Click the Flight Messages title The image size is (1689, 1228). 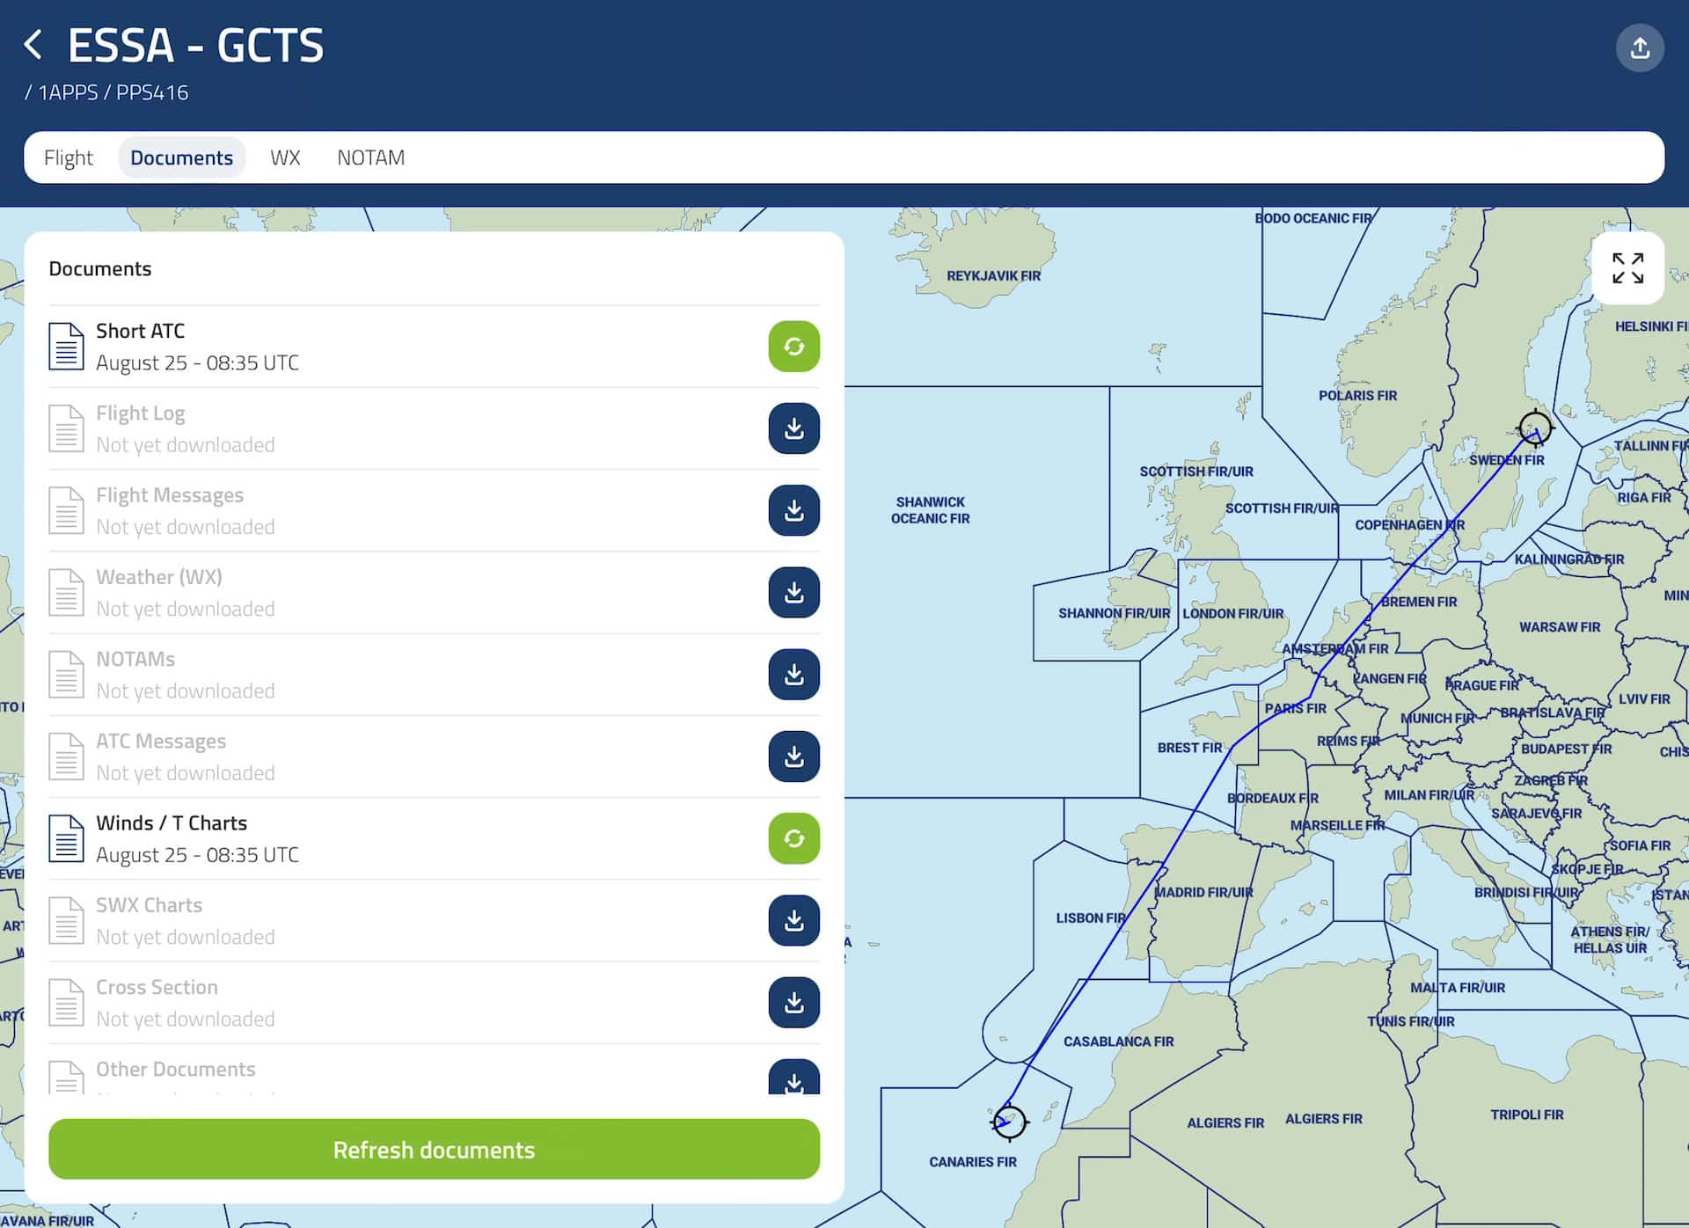170,494
